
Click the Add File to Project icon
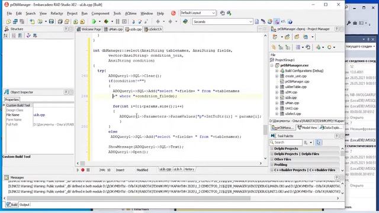tap(76, 22)
